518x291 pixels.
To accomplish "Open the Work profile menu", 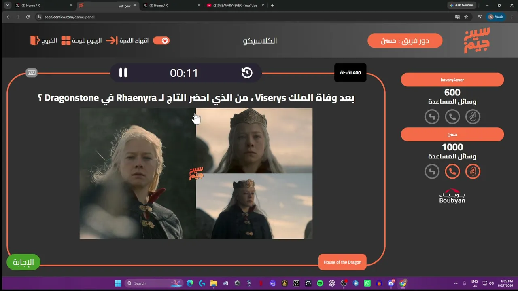I will 496,17.
